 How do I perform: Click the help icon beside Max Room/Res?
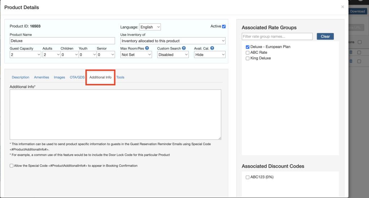point(147,48)
